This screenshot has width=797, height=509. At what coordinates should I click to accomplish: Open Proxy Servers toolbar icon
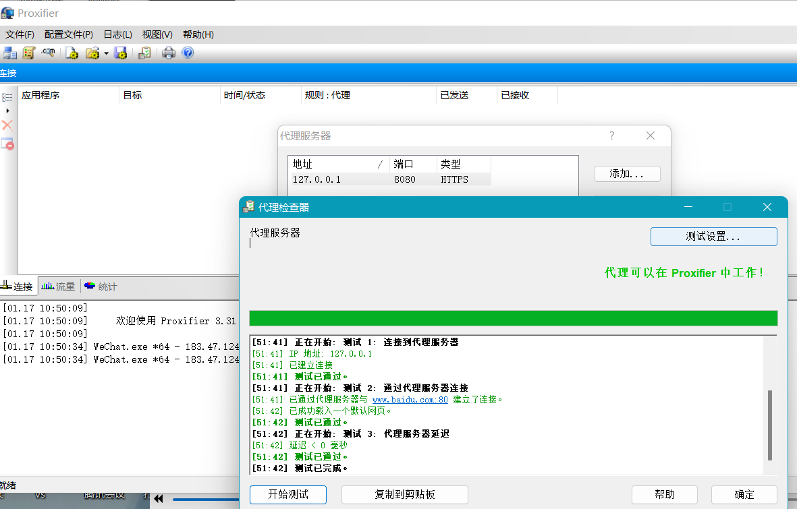[9, 53]
